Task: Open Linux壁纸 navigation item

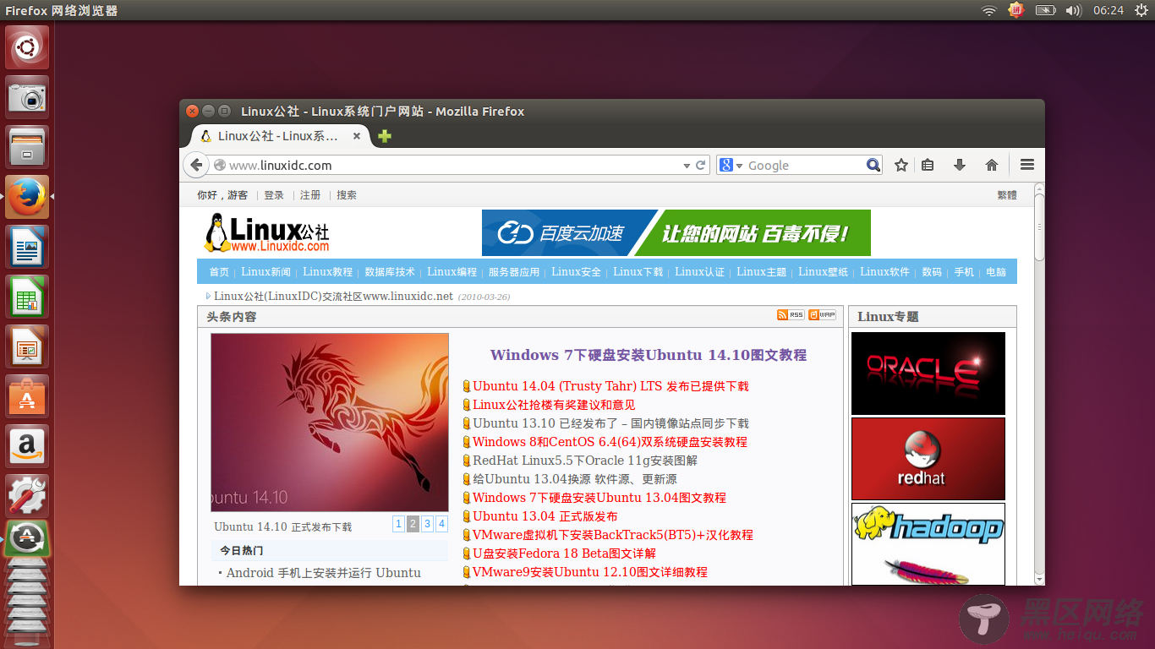Action: click(x=824, y=272)
